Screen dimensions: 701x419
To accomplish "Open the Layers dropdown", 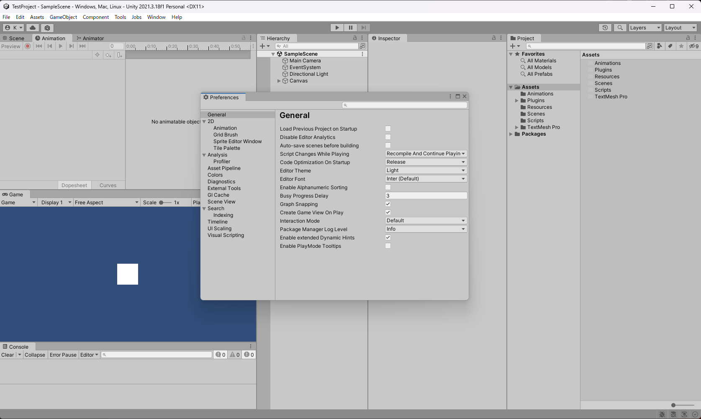I will (645, 27).
